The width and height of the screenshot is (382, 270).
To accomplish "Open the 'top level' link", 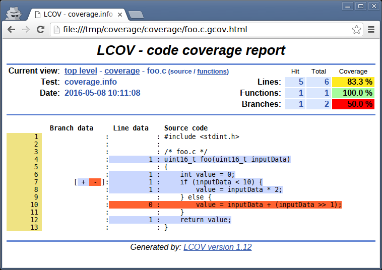I will click(x=81, y=71).
